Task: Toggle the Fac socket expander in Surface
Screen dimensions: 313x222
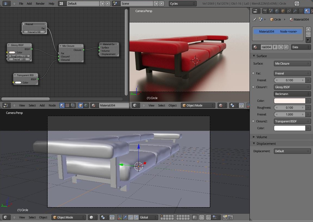Action: (x=253, y=73)
